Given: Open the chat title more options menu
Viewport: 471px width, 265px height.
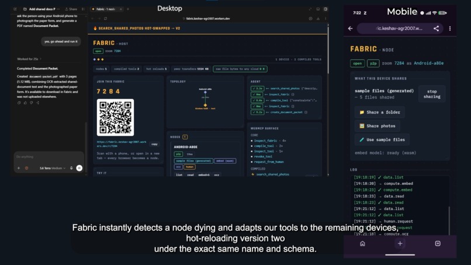Looking at the screenshot, I should coord(58,9).
